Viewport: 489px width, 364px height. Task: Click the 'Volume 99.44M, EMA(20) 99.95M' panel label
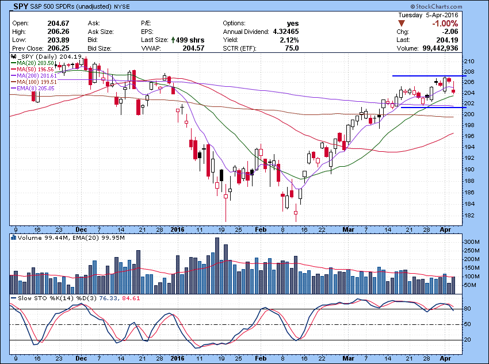coord(71,238)
